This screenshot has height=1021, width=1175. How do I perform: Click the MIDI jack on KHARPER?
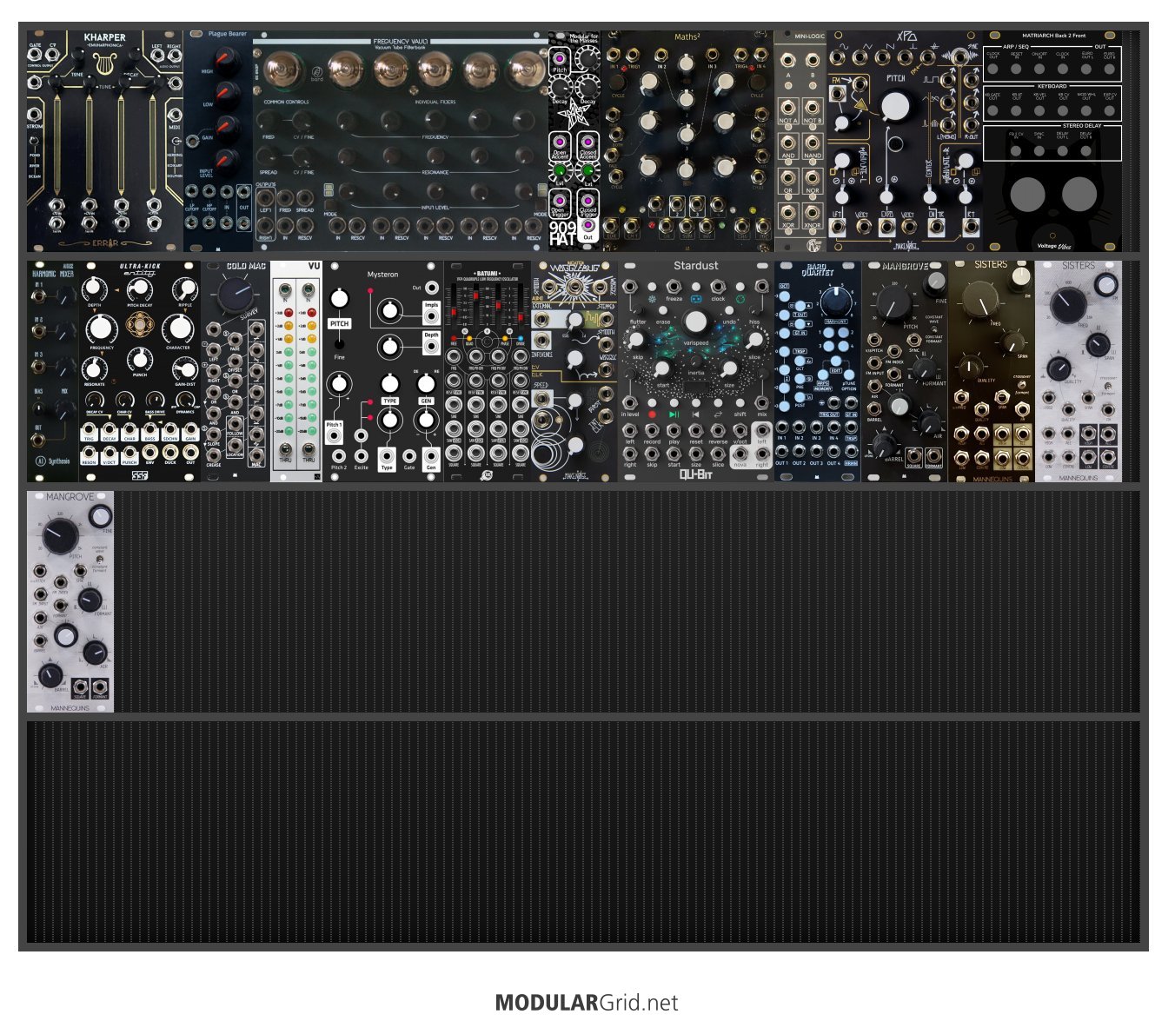174,113
